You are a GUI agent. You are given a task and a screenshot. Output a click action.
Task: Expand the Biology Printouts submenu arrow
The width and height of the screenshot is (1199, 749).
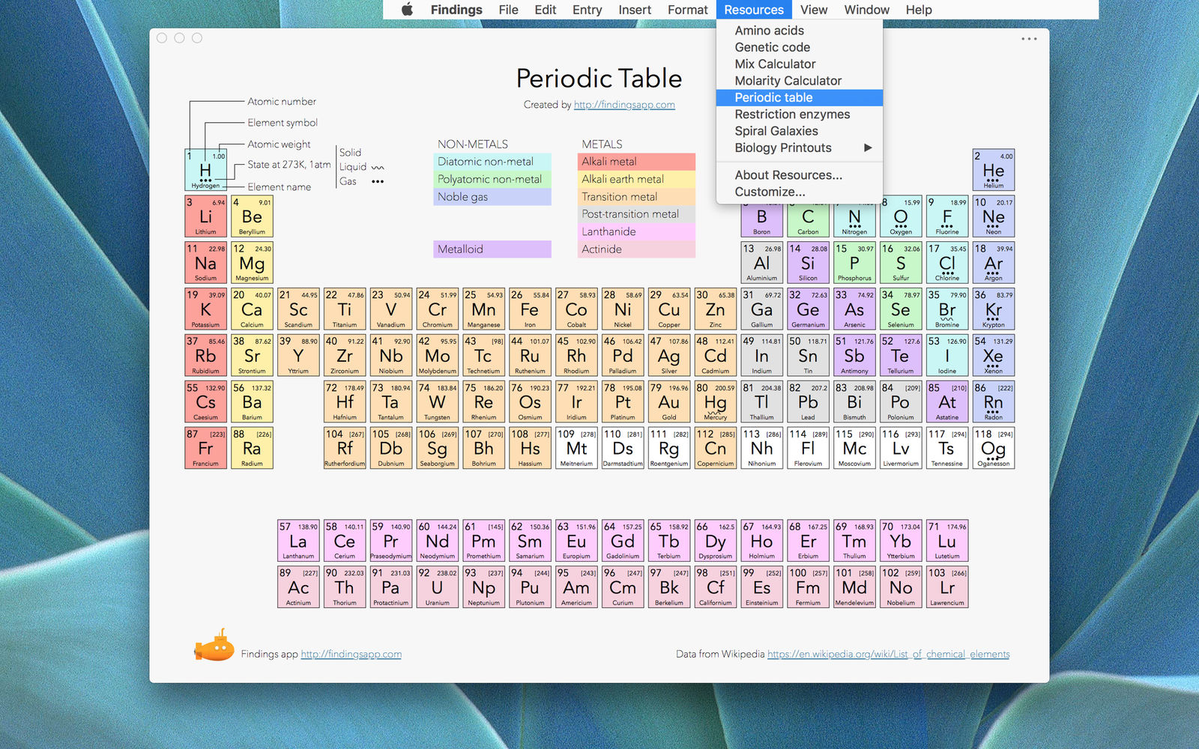pyautogui.click(x=868, y=148)
